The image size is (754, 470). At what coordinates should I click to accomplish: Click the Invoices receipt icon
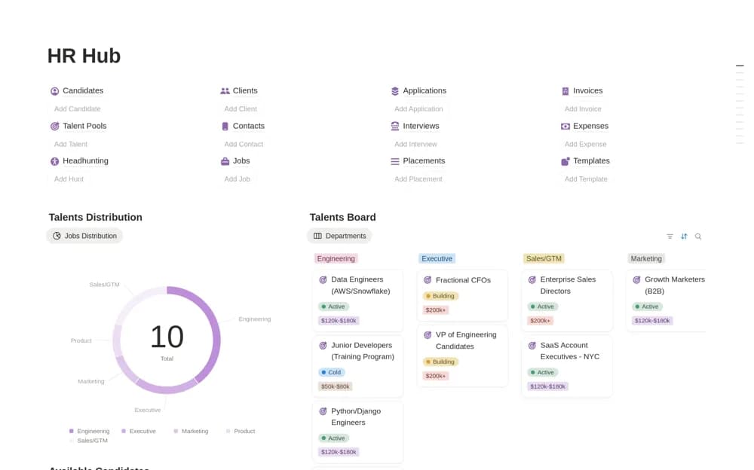click(565, 91)
